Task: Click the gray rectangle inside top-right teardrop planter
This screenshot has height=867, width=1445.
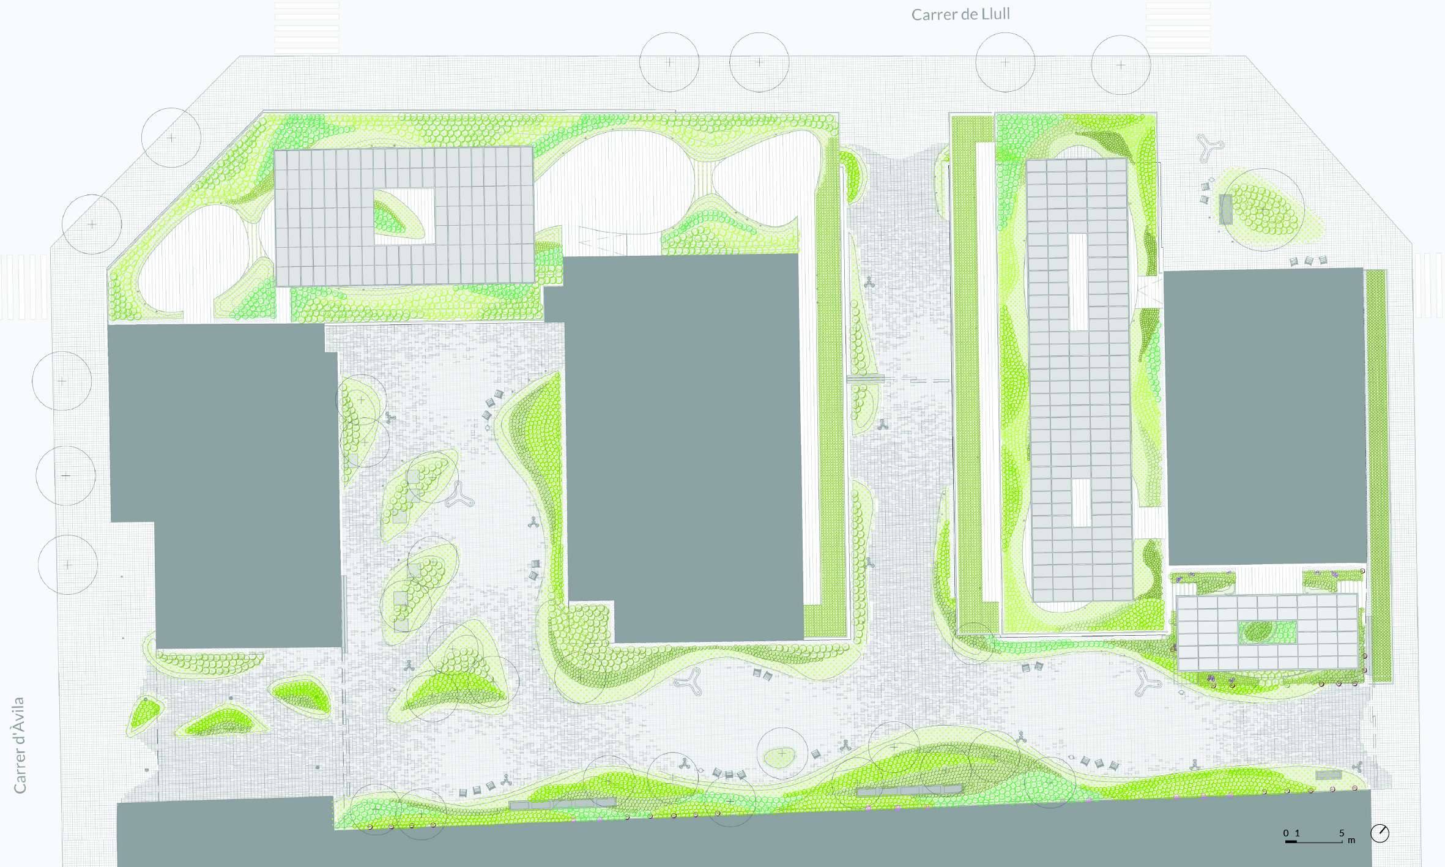Action: [1226, 209]
